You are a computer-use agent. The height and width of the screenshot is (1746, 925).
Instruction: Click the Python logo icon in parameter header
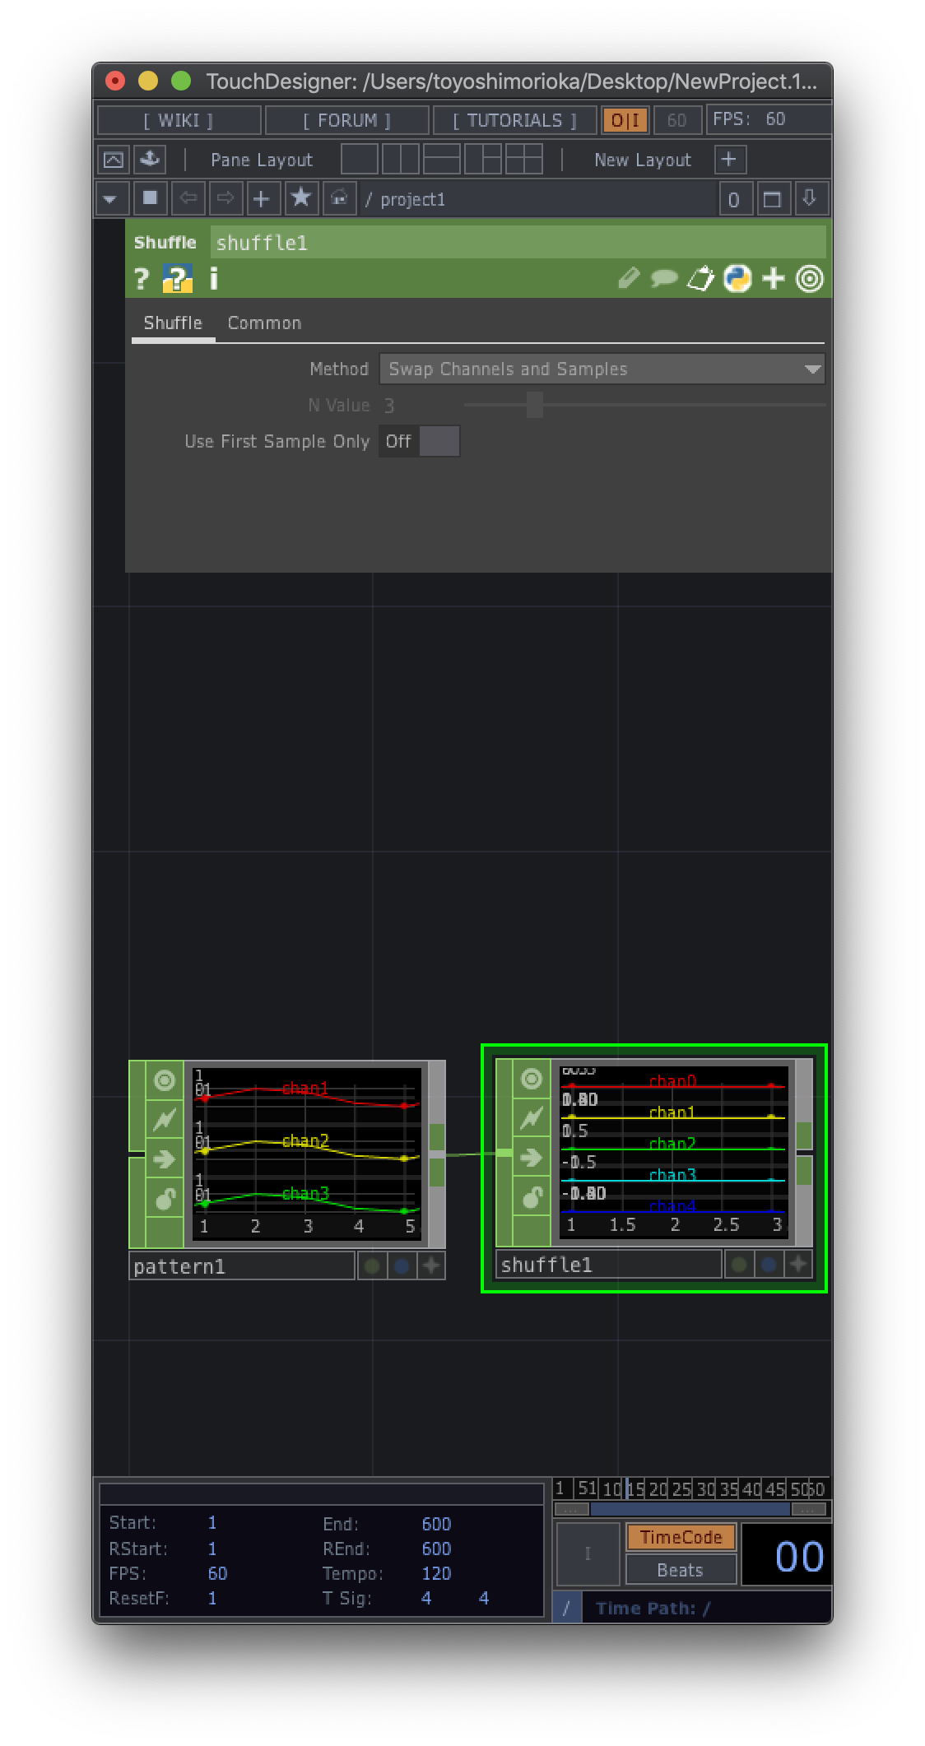click(737, 279)
